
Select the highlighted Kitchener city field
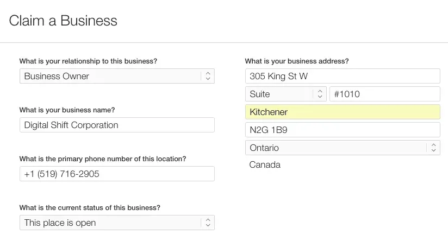tap(343, 112)
